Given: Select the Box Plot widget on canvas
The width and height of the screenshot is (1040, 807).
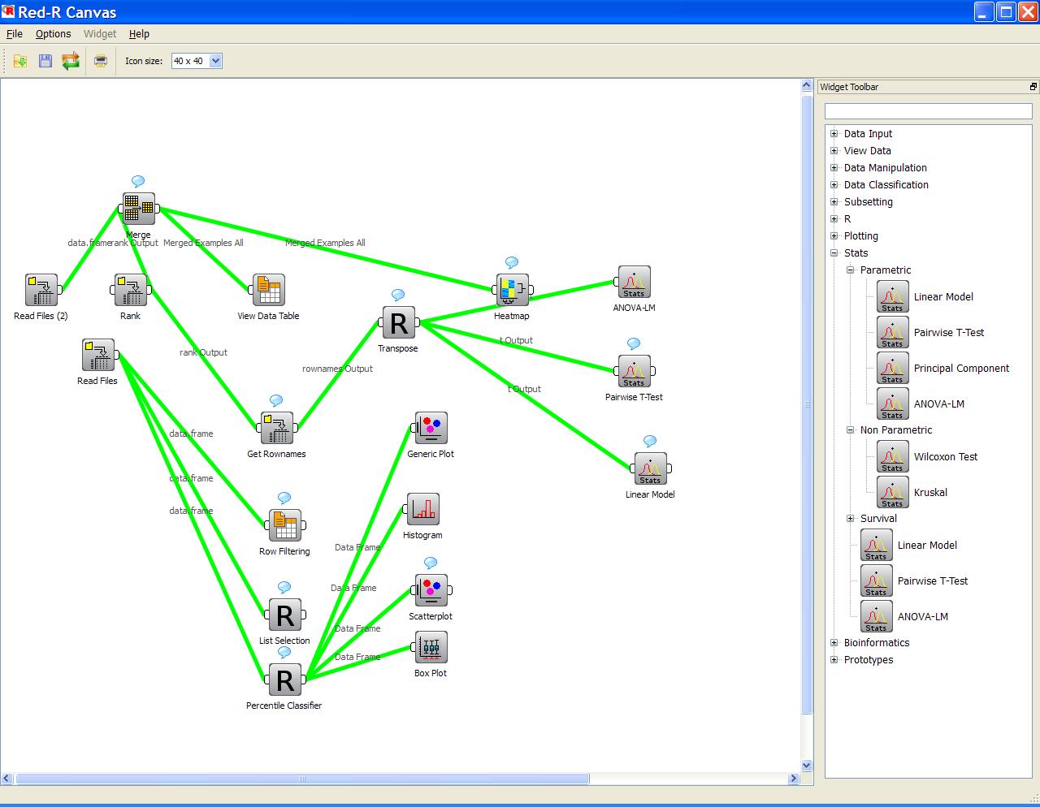Looking at the screenshot, I should [431, 647].
